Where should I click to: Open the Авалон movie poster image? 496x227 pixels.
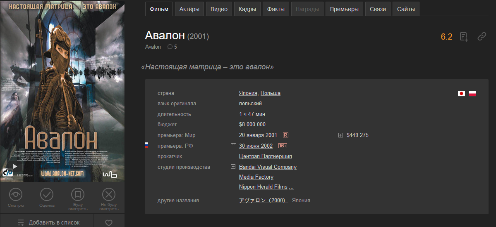[62, 92]
